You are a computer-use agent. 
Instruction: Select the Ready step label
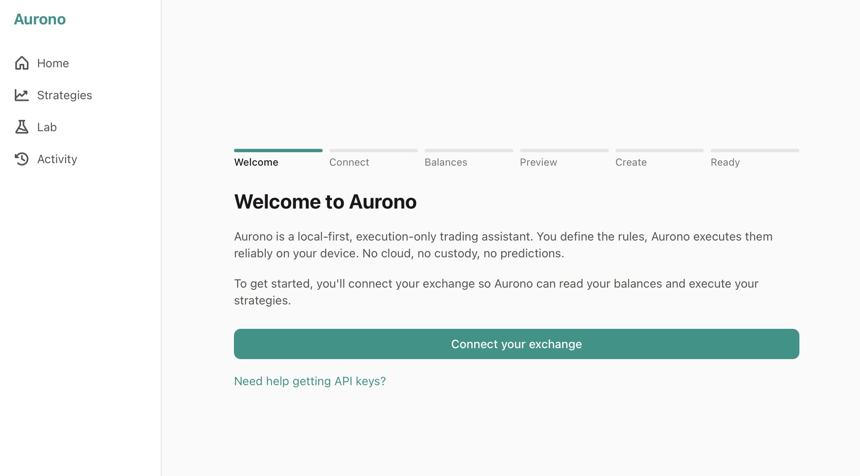(x=725, y=162)
